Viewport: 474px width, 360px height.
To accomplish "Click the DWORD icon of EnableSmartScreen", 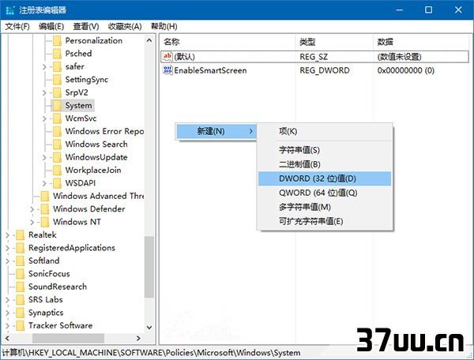I will (167, 70).
